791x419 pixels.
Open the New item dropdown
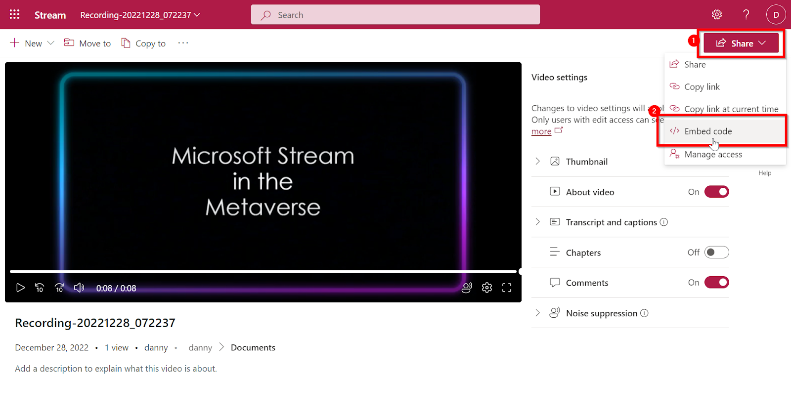coord(32,43)
